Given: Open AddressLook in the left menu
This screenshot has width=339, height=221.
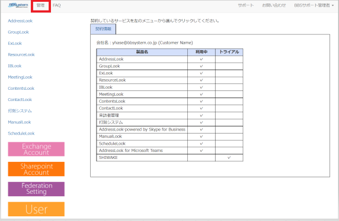Looking at the screenshot, I should point(20,21).
